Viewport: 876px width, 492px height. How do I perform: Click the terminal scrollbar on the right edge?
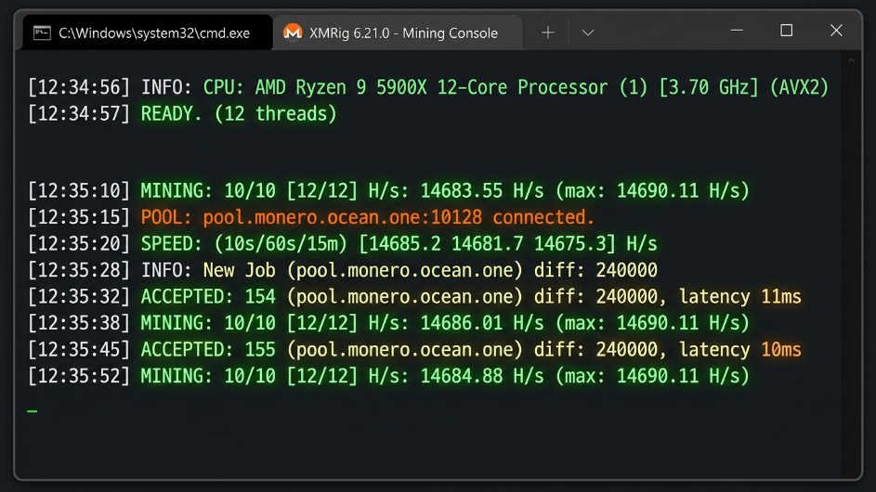[851, 263]
